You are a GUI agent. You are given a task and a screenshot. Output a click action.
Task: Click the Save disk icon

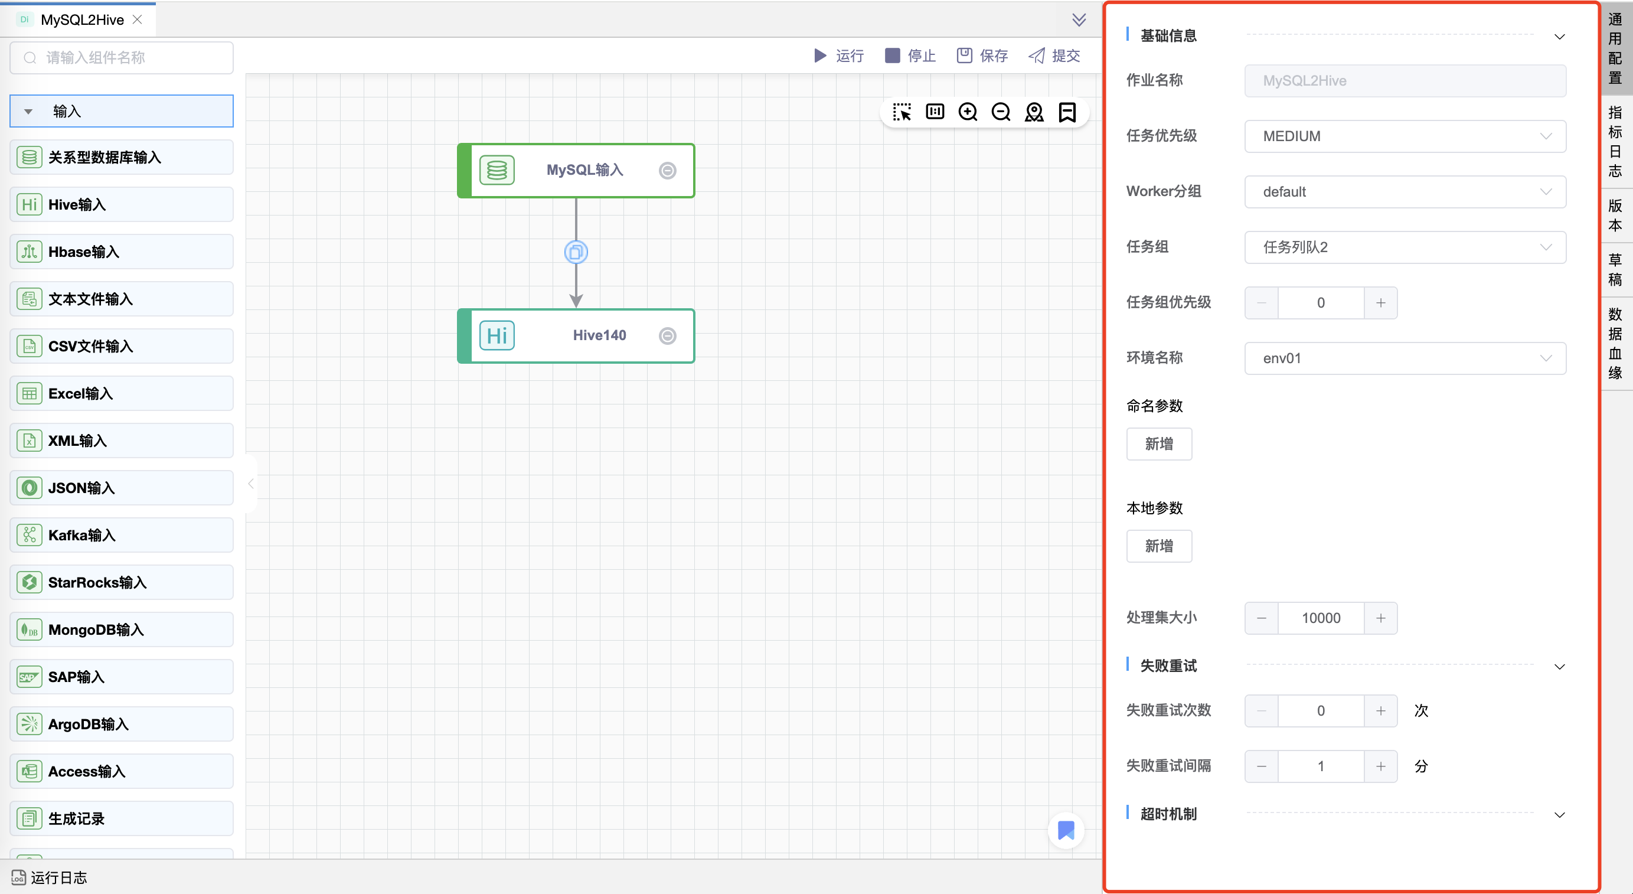pyautogui.click(x=964, y=56)
